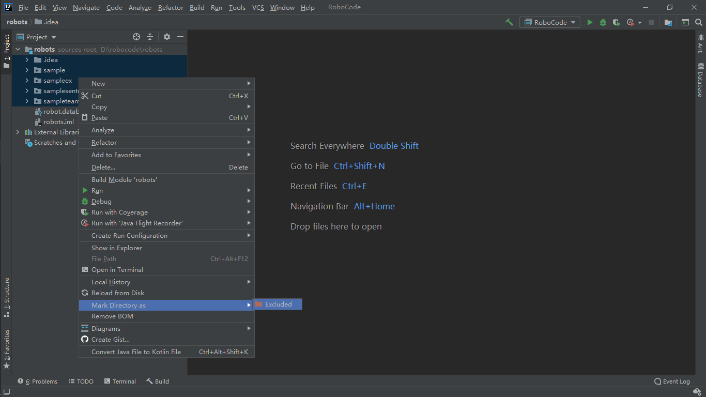The width and height of the screenshot is (706, 397).
Task: Open Project panel settings gear
Action: (167, 37)
